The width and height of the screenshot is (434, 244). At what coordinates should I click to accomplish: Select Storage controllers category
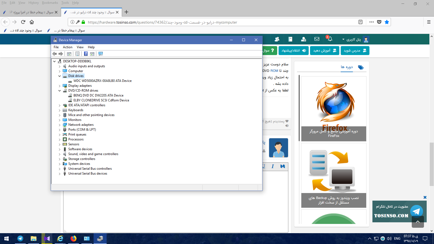pyautogui.click(x=82, y=159)
